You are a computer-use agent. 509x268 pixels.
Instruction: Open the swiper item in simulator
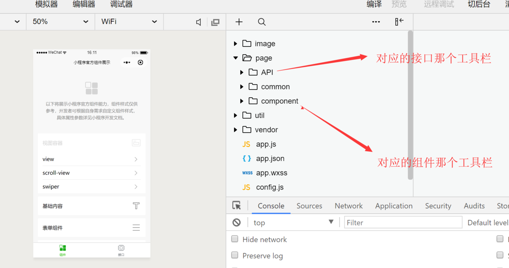tap(92, 186)
